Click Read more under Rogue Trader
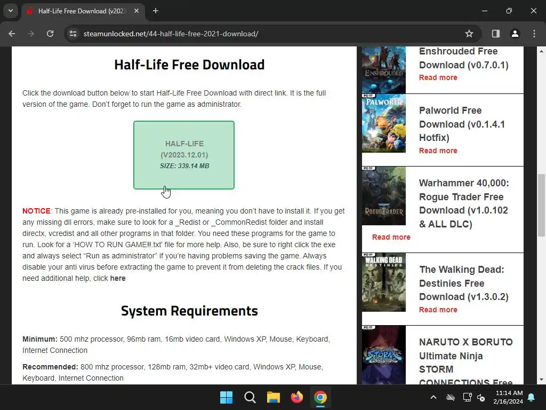The width and height of the screenshot is (546, 410). (391, 237)
